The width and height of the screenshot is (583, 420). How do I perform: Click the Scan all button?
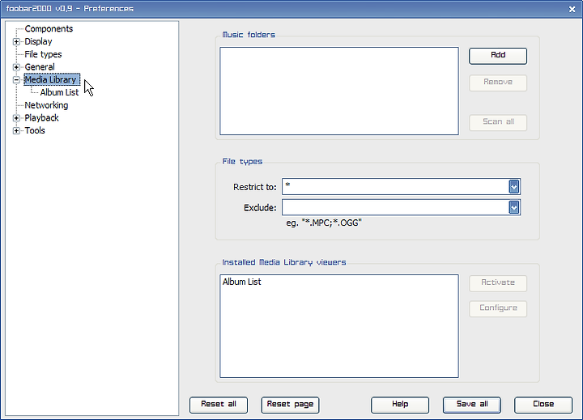498,122
